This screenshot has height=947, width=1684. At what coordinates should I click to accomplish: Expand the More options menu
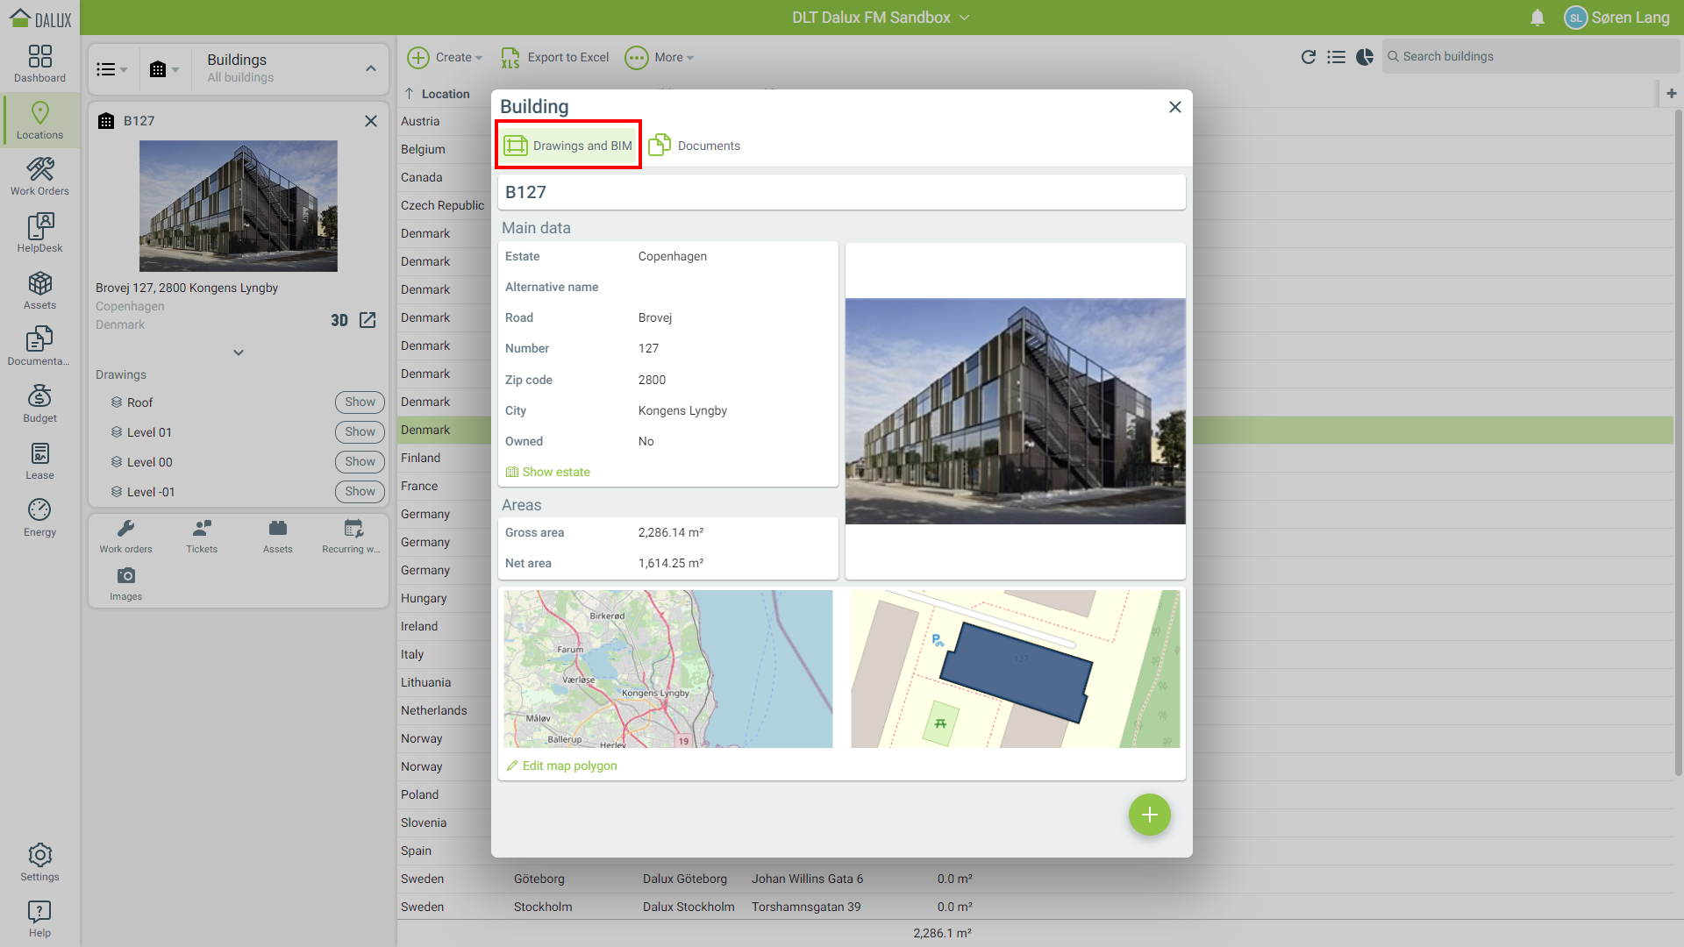click(660, 57)
